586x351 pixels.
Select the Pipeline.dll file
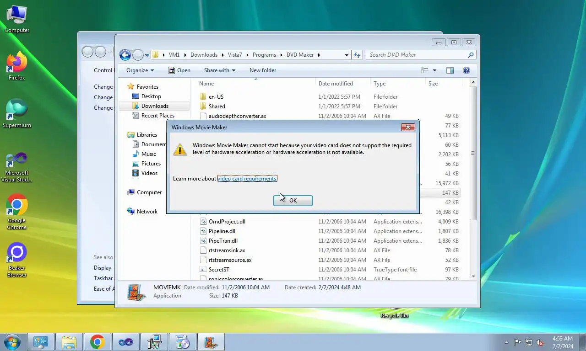click(x=218, y=231)
